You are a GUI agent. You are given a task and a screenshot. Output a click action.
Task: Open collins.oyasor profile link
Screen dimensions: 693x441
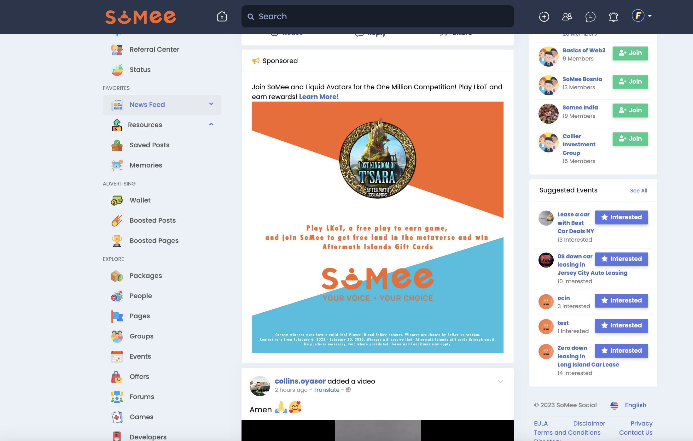click(x=300, y=381)
